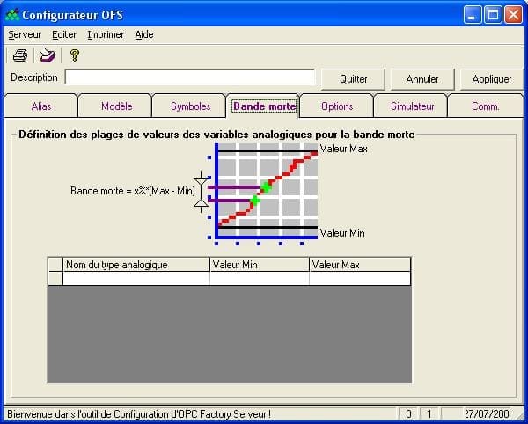The width and height of the screenshot is (528, 424).
Task: Open the Imprimer menu
Action: click(106, 34)
